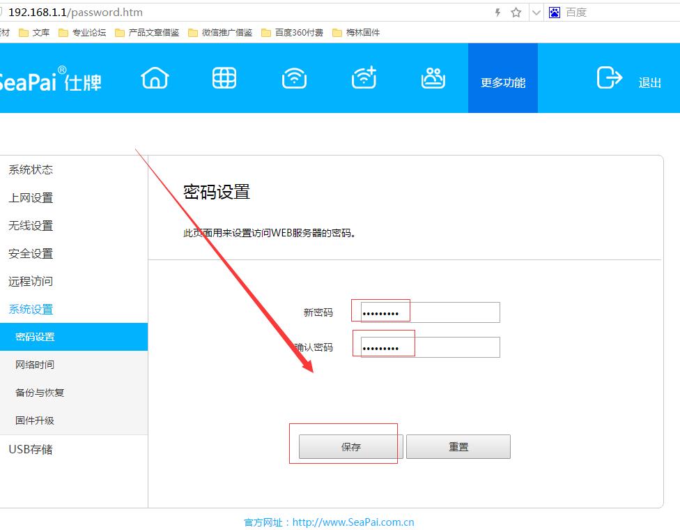Viewport: 680px width, 530px height.
Task: Open the 更多功能 menu in top navigation
Action: [x=502, y=78]
